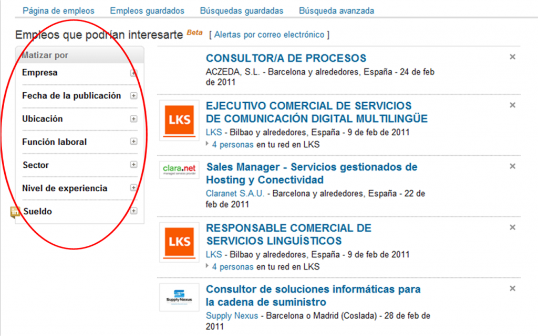Dismiss the Sales Manager listing with X
The width and height of the screenshot is (538, 336).
pyautogui.click(x=513, y=166)
